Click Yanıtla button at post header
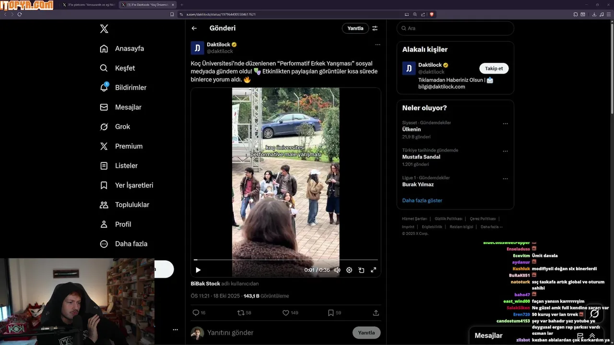 tap(355, 28)
